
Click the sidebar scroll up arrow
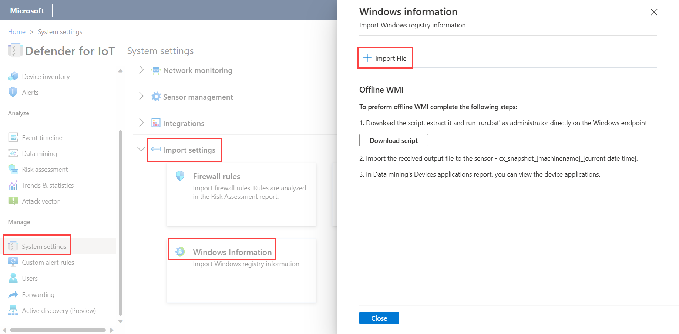click(x=120, y=71)
